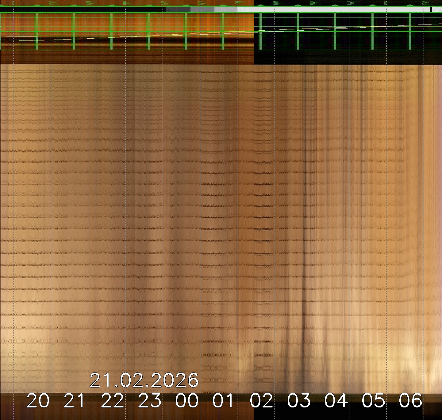
Task: Select the 21 hour label
Action: point(75,401)
